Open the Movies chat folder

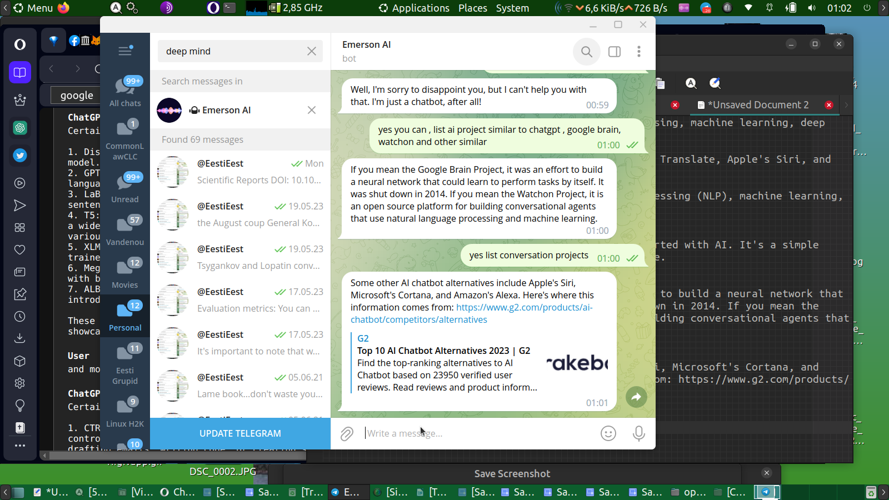[125, 273]
